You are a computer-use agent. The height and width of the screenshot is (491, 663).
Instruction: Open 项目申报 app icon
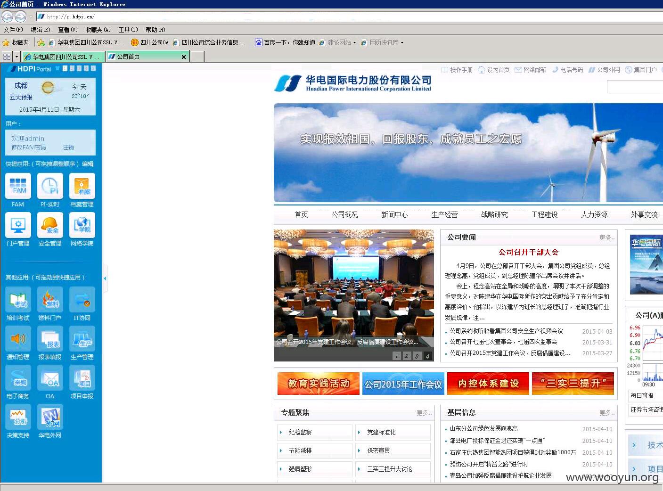coord(82,378)
